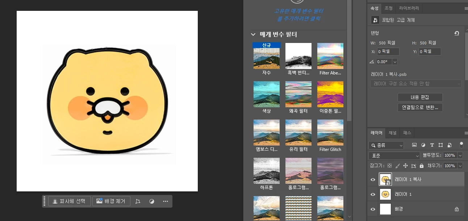Click the adjustment layer circle icon in task bar
Image resolution: width=468 pixels, height=221 pixels.
[x=152, y=201]
